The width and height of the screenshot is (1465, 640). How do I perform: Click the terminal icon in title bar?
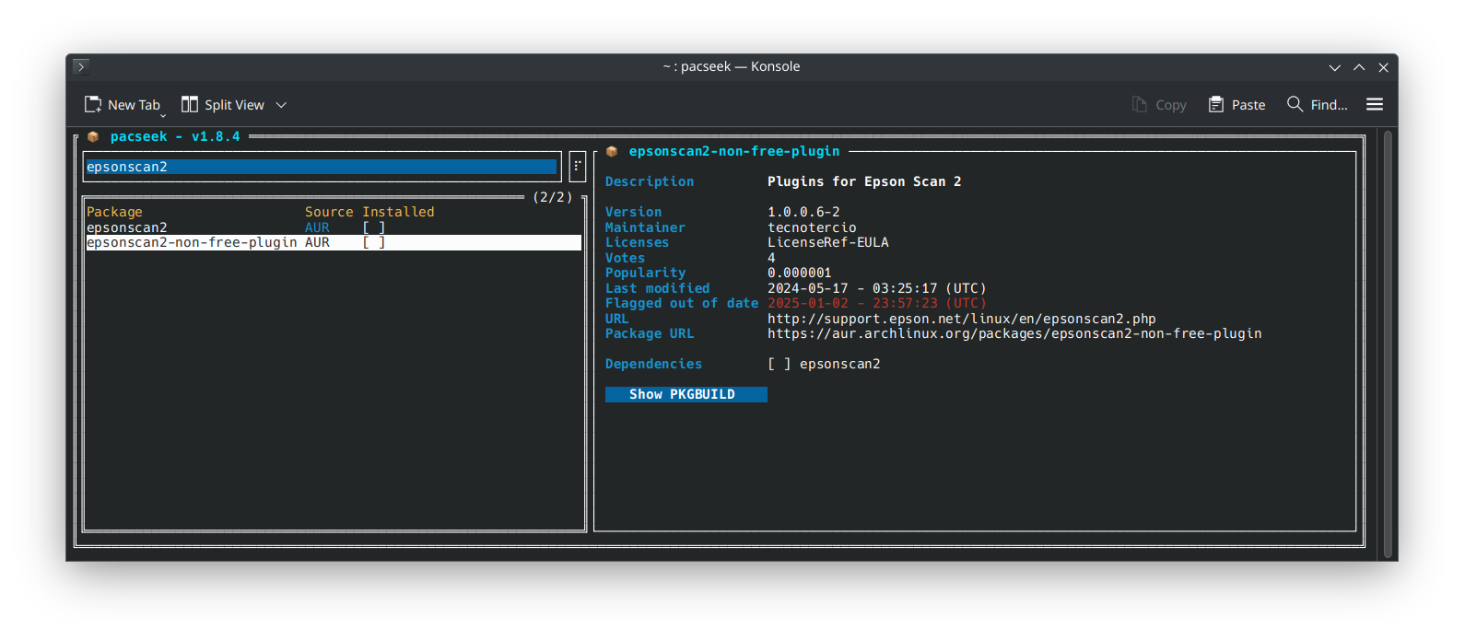[81, 66]
